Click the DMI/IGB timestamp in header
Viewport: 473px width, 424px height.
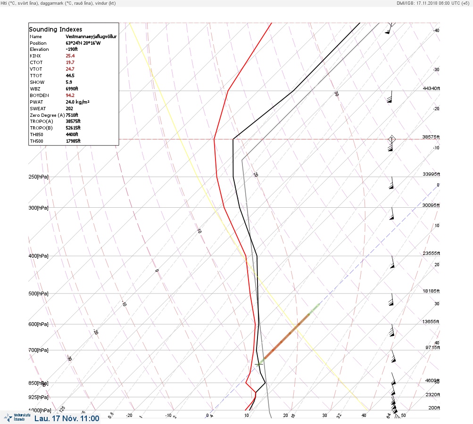click(x=433, y=3)
